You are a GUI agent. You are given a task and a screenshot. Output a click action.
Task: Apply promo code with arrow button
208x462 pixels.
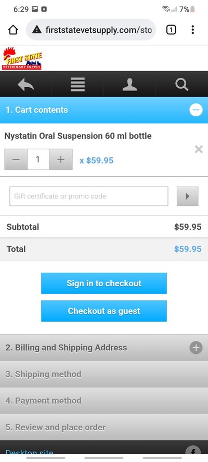tap(187, 196)
